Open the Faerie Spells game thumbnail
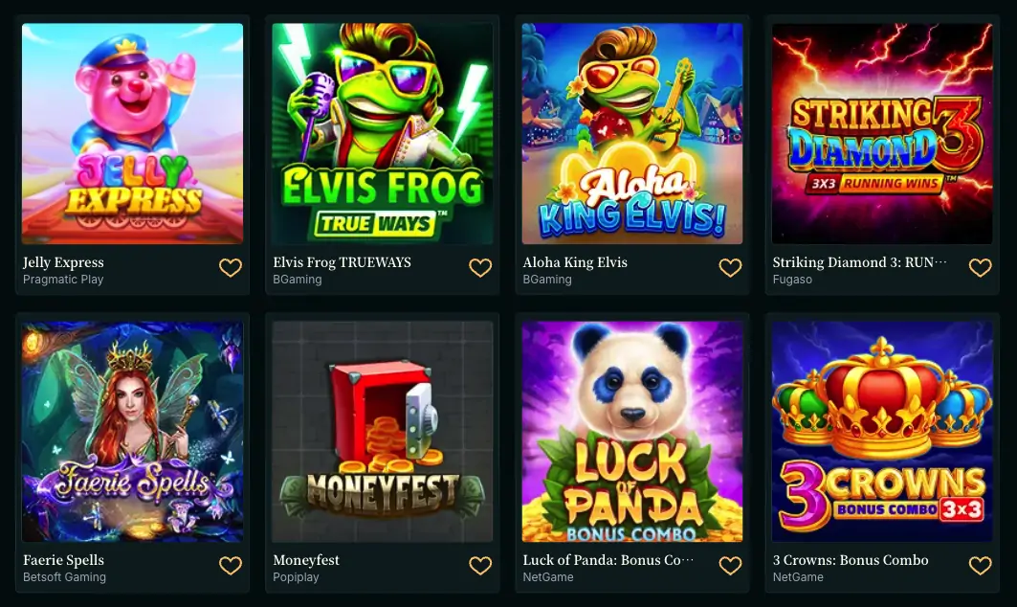Image resolution: width=1017 pixels, height=607 pixels. click(x=132, y=431)
